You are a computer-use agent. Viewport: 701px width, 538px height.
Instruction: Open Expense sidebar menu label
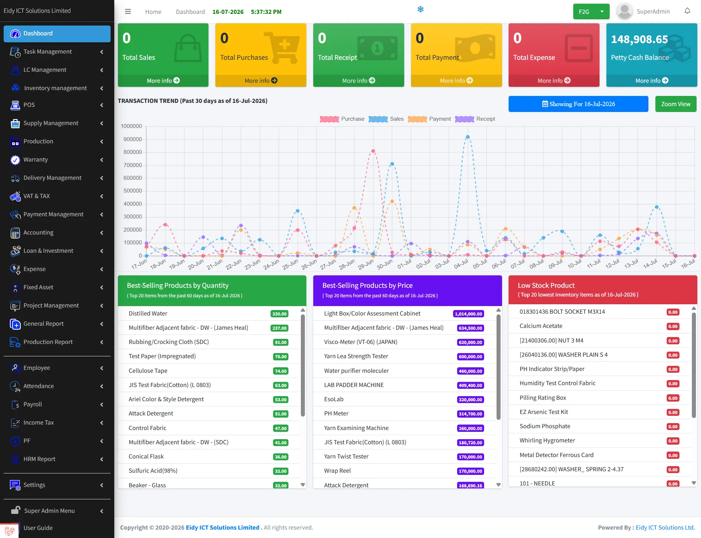[x=34, y=269]
